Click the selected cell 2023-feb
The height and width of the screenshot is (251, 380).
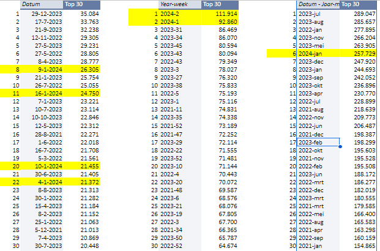click(318, 143)
